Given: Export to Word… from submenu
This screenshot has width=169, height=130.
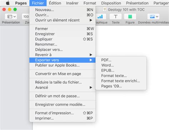Looking at the screenshot, I should click(x=121, y=65).
